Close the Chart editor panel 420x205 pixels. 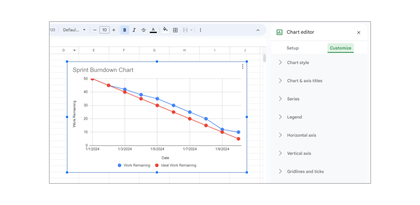tap(359, 32)
